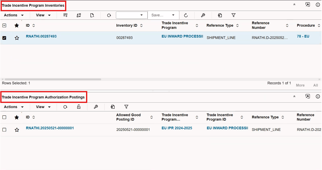Collapse the Trade Incentive Program Inventories panel
322x170 pixels.
tap(294, 5)
